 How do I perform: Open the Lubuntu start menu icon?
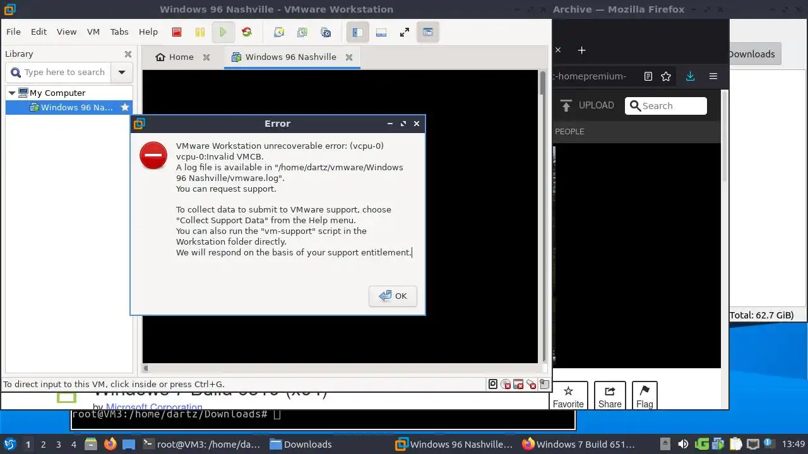click(x=9, y=444)
